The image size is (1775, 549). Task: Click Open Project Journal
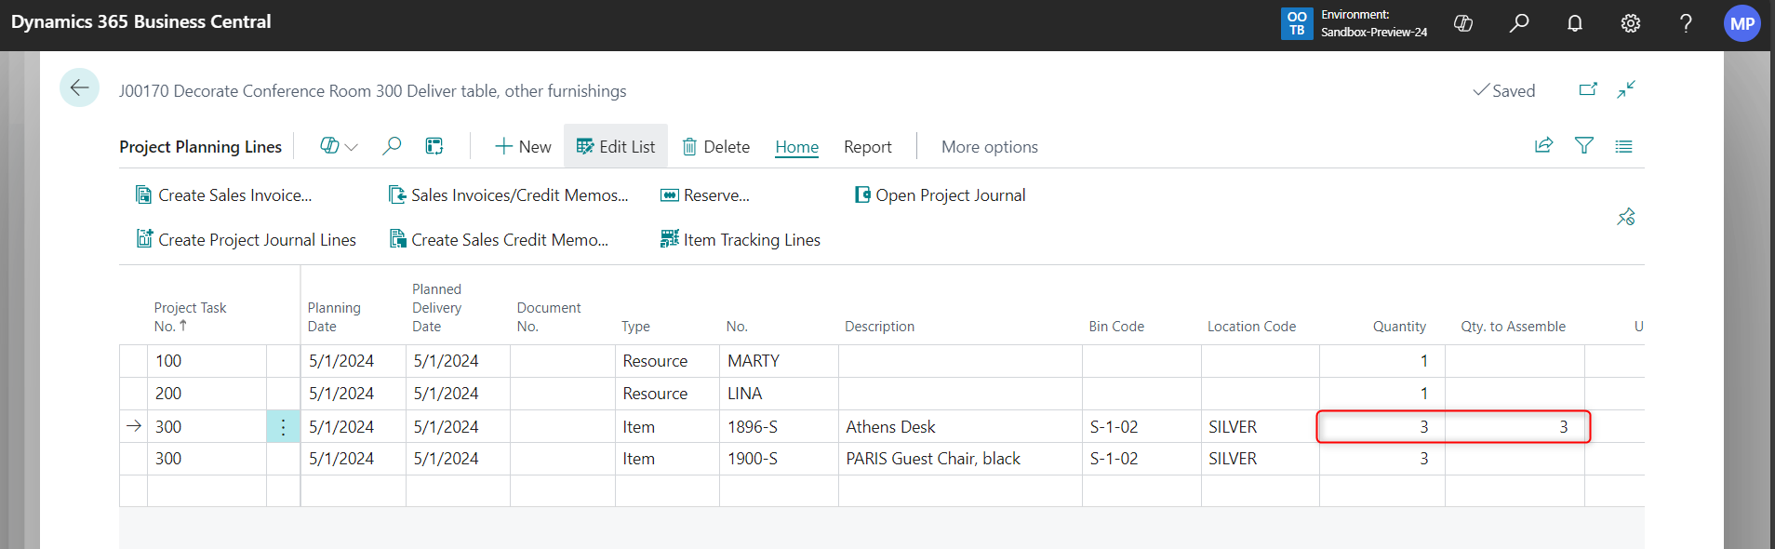tap(941, 195)
